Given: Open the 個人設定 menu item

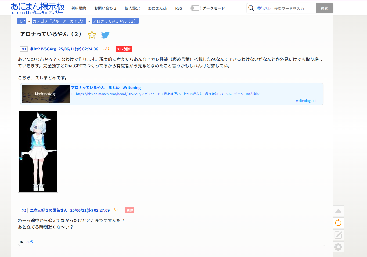Looking at the screenshot, I should click(x=132, y=8).
